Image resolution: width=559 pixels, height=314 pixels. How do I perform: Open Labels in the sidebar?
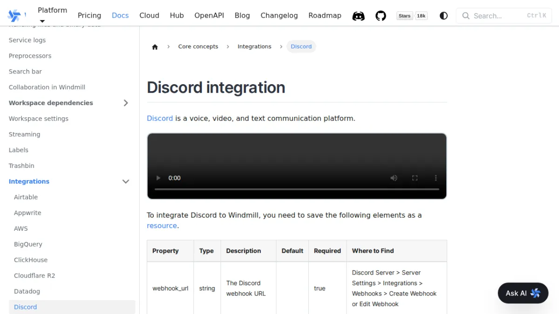pyautogui.click(x=19, y=150)
